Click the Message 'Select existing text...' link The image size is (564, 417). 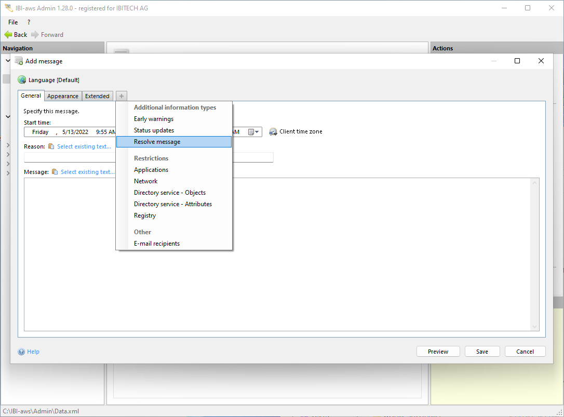pyautogui.click(x=86, y=172)
